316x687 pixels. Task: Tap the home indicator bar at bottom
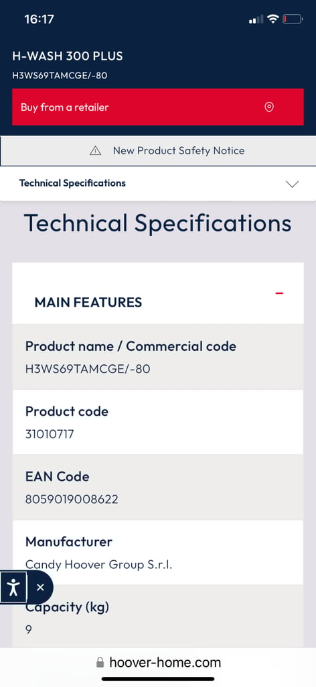pos(158,679)
